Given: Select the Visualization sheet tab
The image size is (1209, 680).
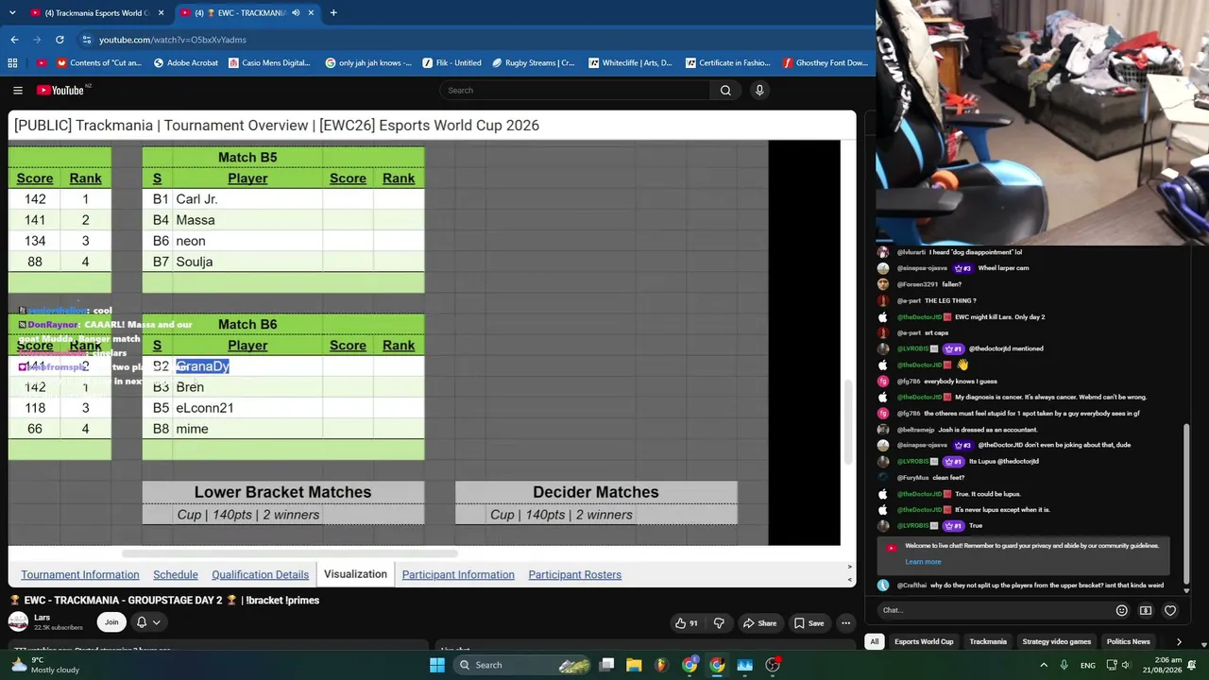Looking at the screenshot, I should pos(355,574).
